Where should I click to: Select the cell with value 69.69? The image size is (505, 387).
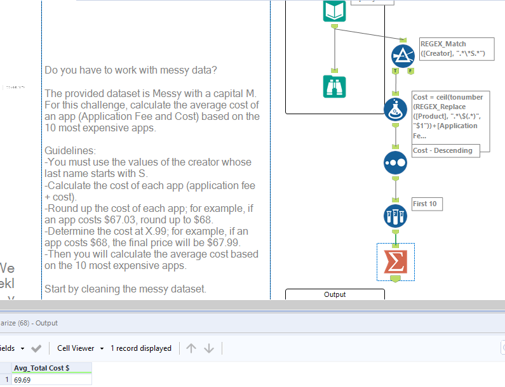[x=51, y=380]
